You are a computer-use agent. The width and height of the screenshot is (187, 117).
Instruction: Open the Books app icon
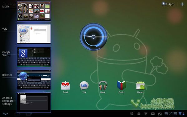point(122,87)
